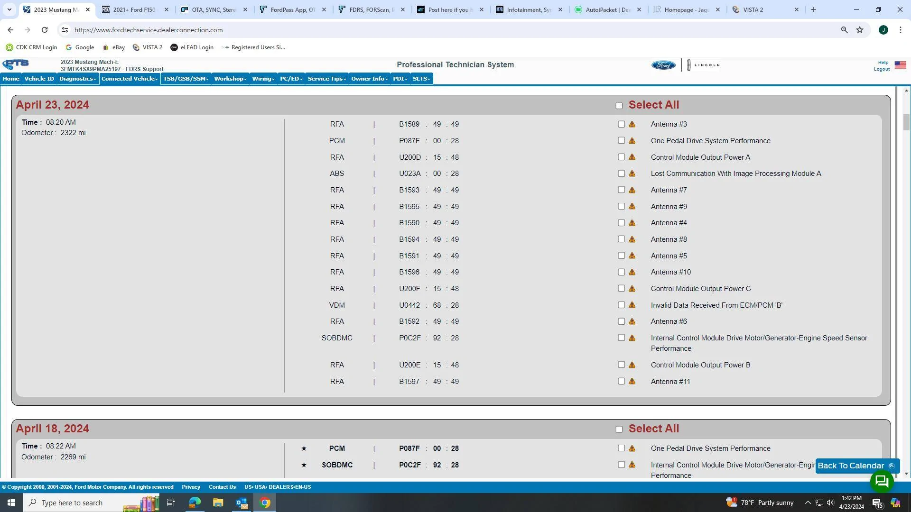This screenshot has height=512, width=911.
Task: Open the Windows Start menu
Action: click(x=11, y=503)
